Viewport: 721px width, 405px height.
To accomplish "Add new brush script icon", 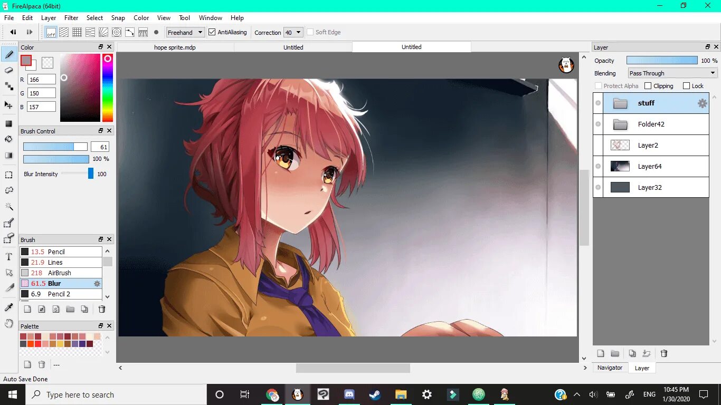I will pyautogui.click(x=56, y=310).
